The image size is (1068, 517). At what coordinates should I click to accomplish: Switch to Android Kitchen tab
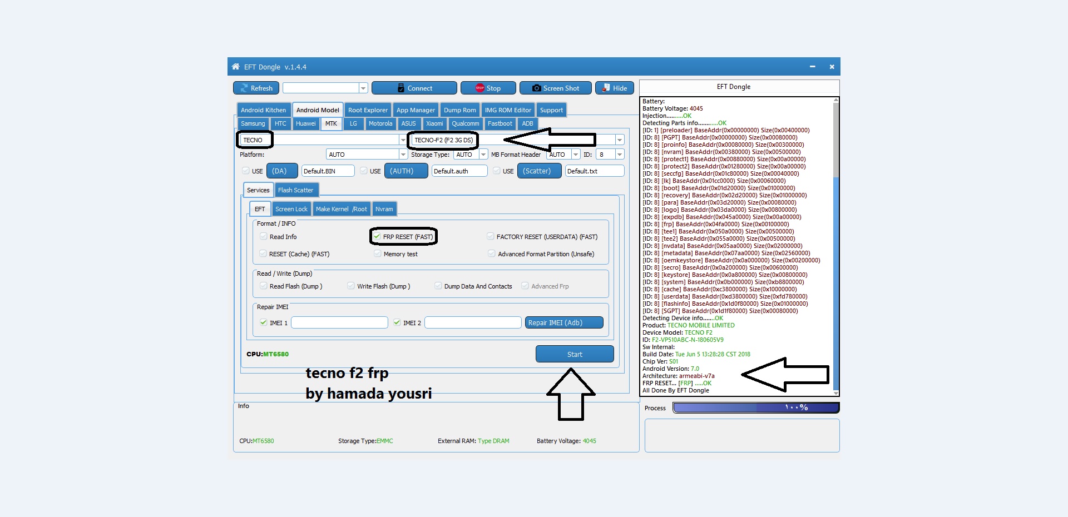point(263,110)
